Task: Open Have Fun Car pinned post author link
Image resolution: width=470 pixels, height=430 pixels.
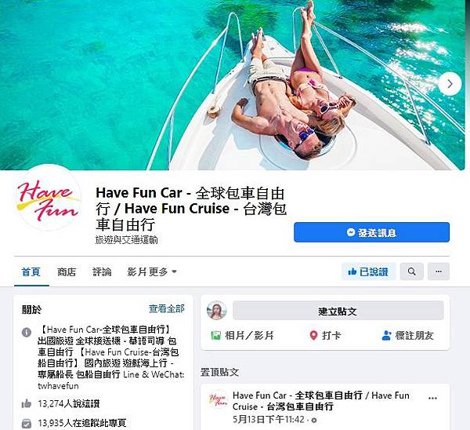Action: pyautogui.click(x=320, y=401)
